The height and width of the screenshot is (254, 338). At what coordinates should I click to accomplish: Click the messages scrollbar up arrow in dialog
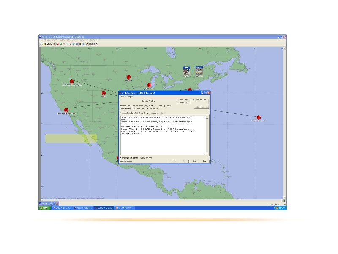[x=207, y=117]
